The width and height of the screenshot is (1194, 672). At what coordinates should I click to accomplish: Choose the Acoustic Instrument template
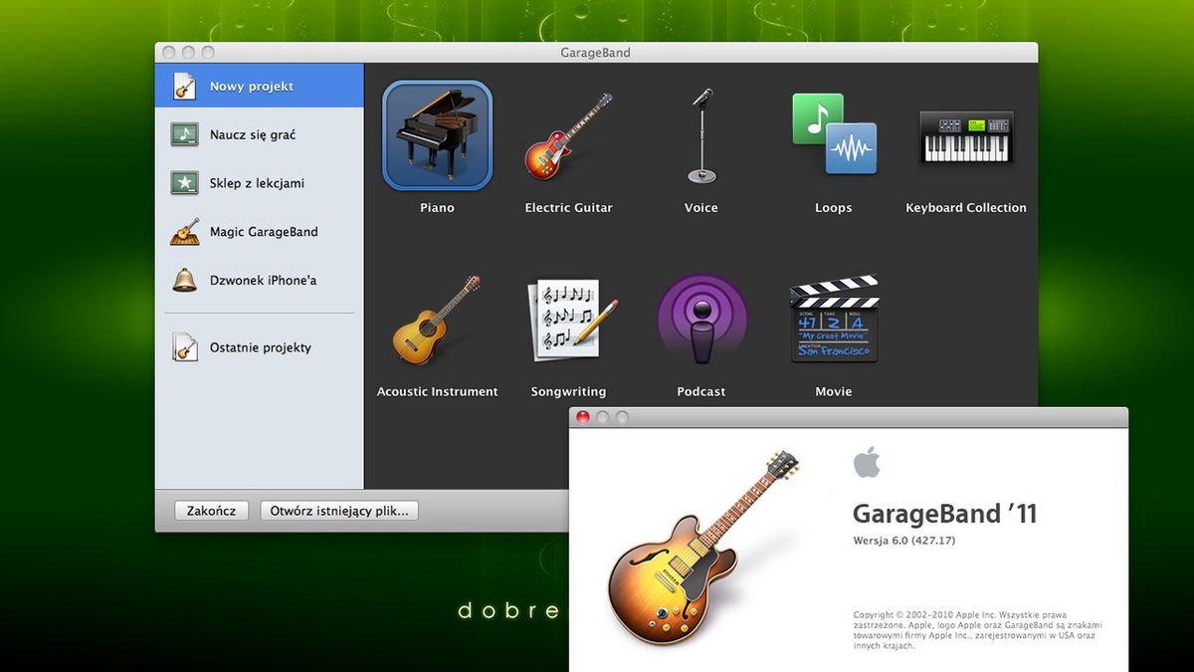pos(437,321)
